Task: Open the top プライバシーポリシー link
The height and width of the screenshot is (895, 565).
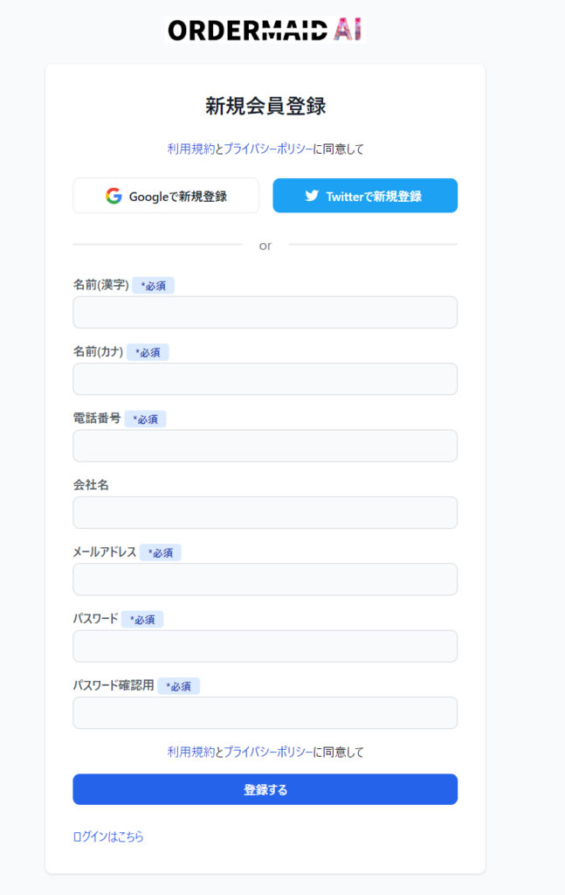Action: 268,149
